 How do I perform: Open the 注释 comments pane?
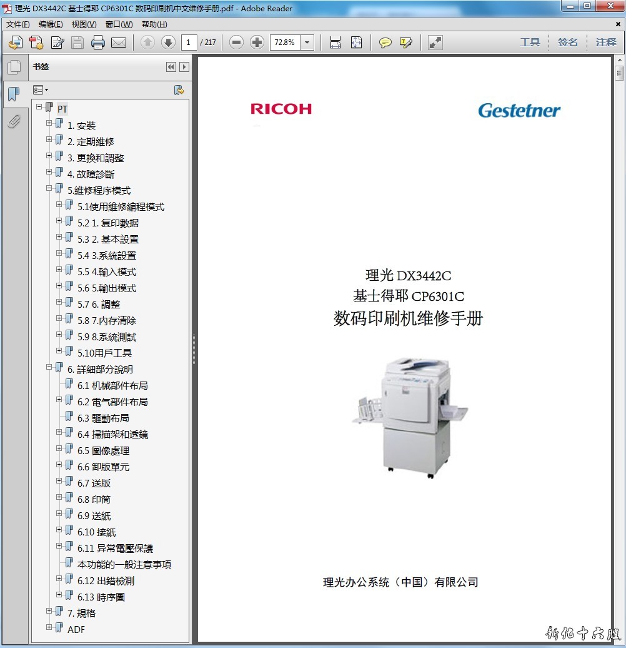[605, 43]
